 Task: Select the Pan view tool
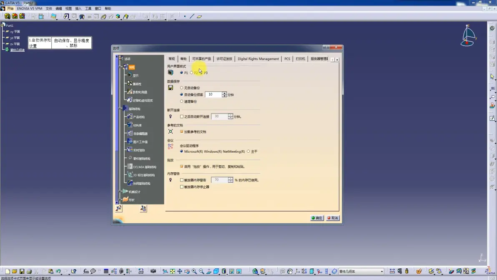[180, 271]
